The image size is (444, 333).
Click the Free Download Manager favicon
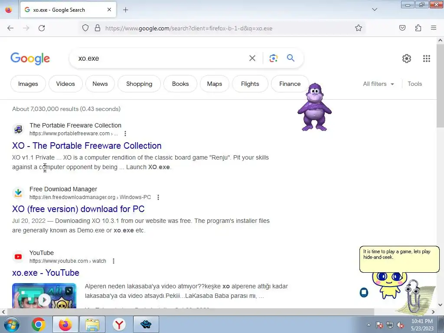pyautogui.click(x=18, y=193)
